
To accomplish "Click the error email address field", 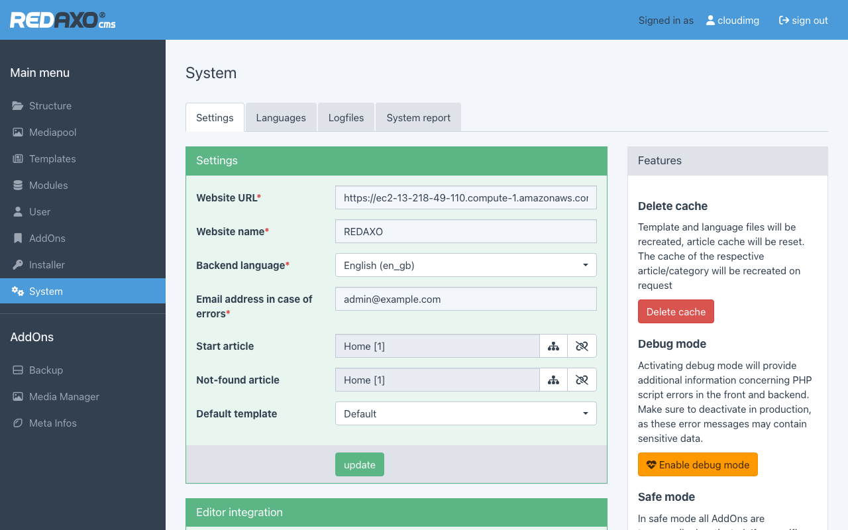I will pyautogui.click(x=466, y=299).
